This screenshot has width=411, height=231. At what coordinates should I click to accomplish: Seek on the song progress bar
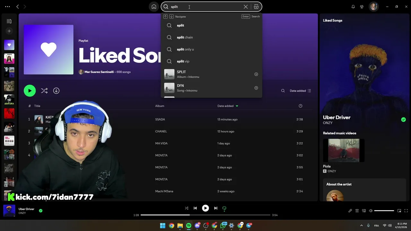tap(205, 215)
